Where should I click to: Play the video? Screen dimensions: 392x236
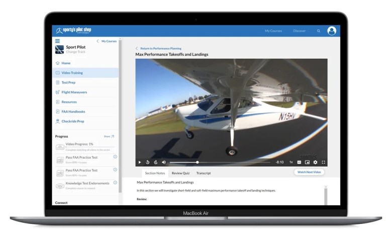click(140, 162)
